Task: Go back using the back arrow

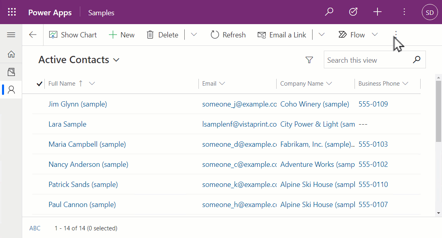Action: [x=33, y=35]
